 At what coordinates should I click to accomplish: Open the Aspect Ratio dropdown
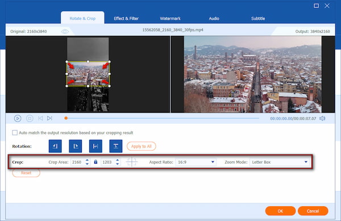click(x=196, y=162)
